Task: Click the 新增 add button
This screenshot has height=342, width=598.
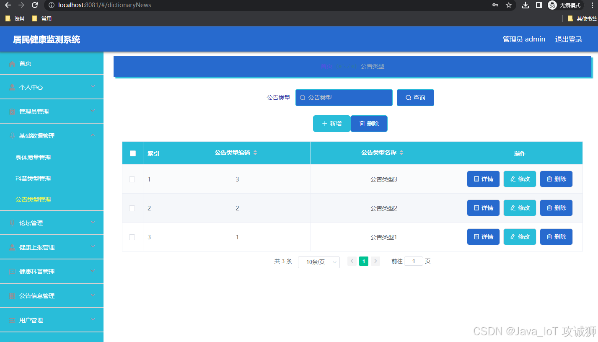Action: 331,124
